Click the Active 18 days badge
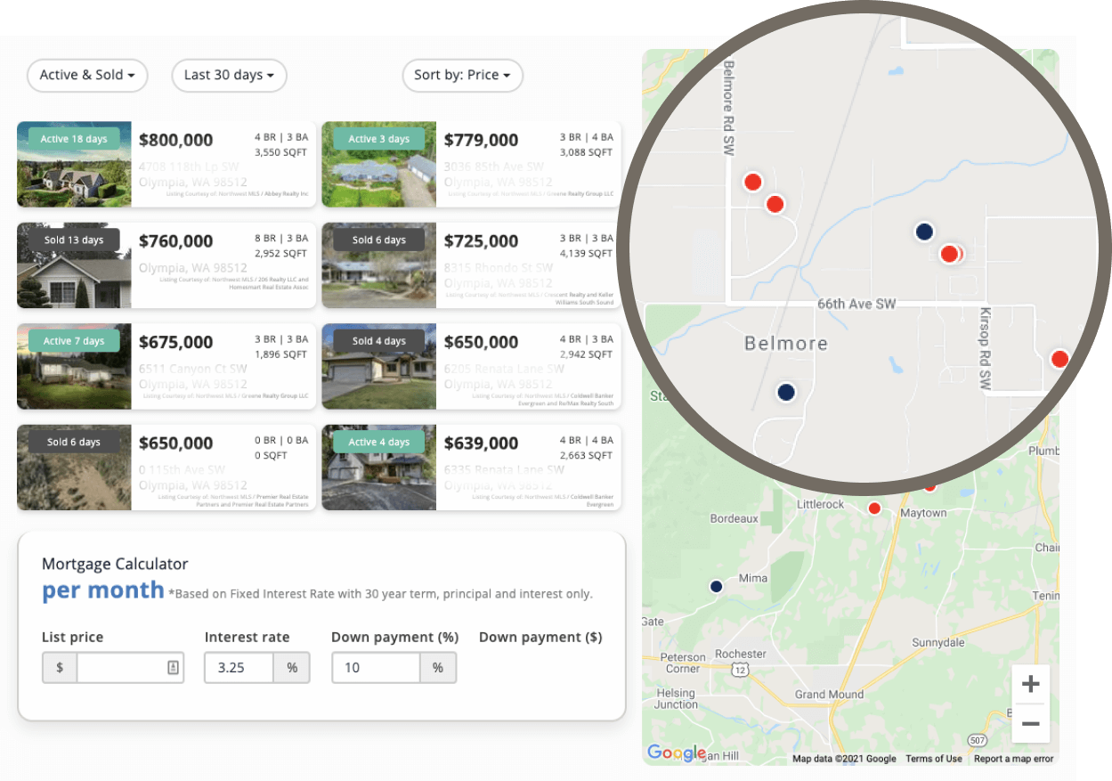Screen dimensions: 1112x781 (74, 139)
